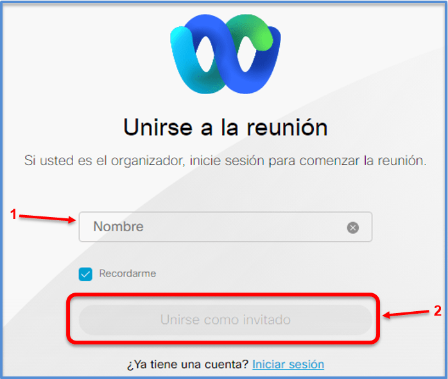
Task: Click the red annotation number 1
Action: coord(13,214)
